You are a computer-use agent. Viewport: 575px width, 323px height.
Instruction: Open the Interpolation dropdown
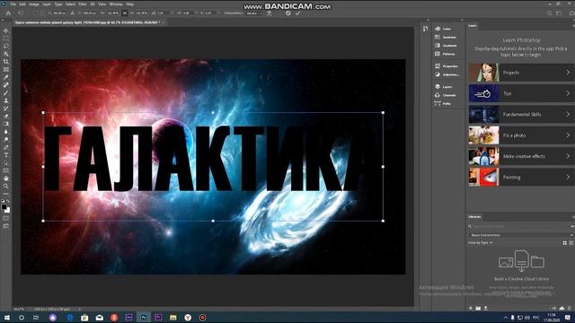(254, 13)
